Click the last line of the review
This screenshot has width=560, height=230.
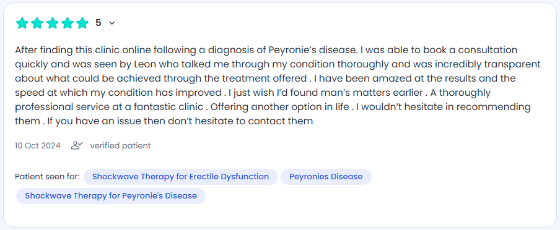point(164,121)
